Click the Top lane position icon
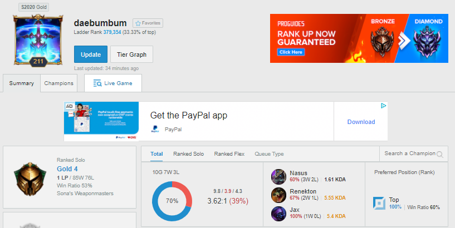 point(379,203)
